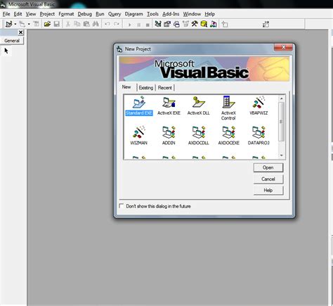333x306 pixels.
Task: Close the New Project dialog
Action: point(283,47)
